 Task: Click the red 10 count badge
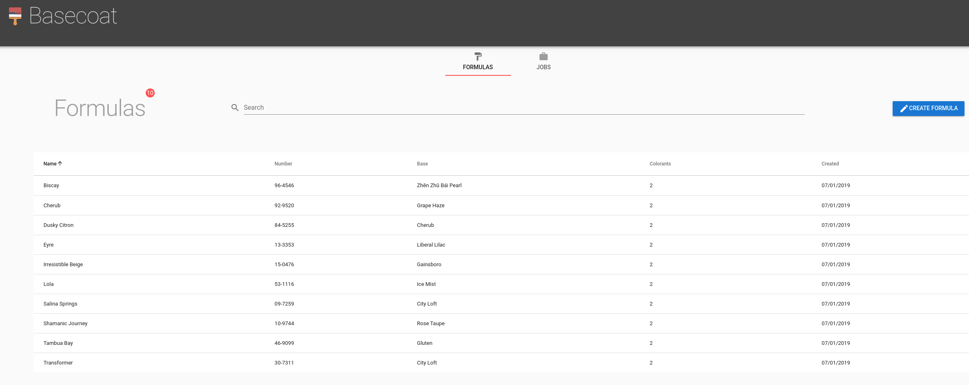pos(150,93)
